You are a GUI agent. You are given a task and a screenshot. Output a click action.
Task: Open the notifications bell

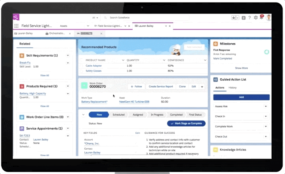tap(261, 18)
